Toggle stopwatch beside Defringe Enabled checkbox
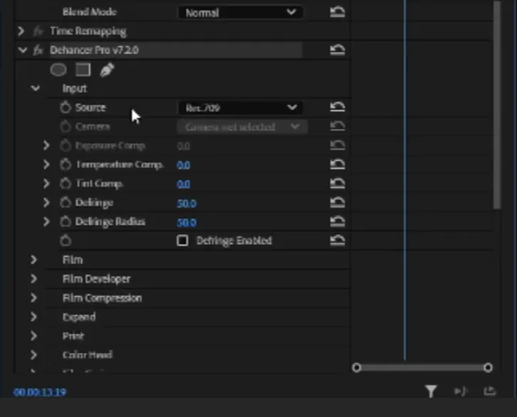The image size is (517, 417). tap(65, 241)
